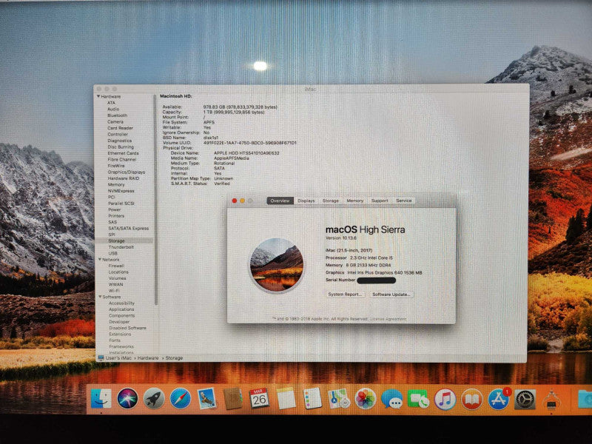Open Reminders icon in Dock
This screenshot has height=444, width=592.
(312, 399)
